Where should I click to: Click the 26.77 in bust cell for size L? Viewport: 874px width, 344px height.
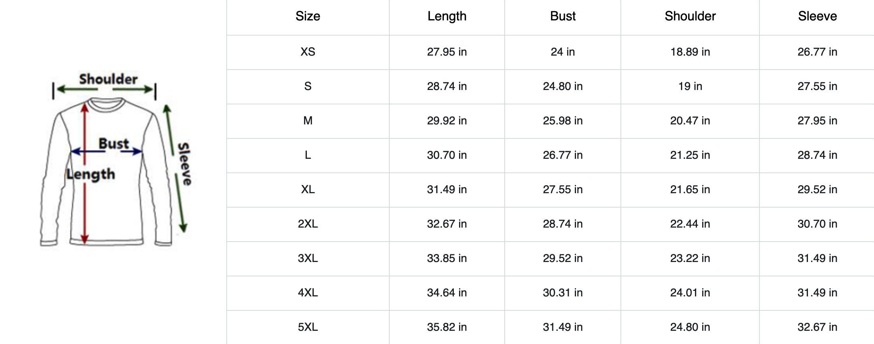[x=562, y=155]
